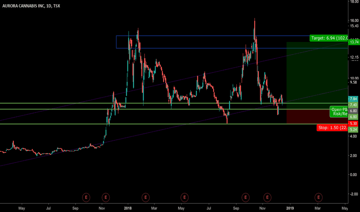Screen dimensions: 360x212
Task: Select the red Stop: 1.50 label
Action: [x=332, y=128]
